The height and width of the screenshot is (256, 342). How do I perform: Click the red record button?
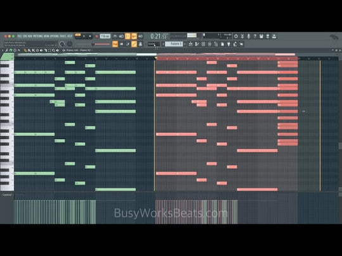coord(96,36)
